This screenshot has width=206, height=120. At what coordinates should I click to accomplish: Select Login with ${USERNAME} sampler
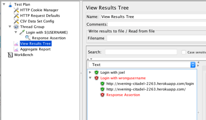[x=47, y=32]
